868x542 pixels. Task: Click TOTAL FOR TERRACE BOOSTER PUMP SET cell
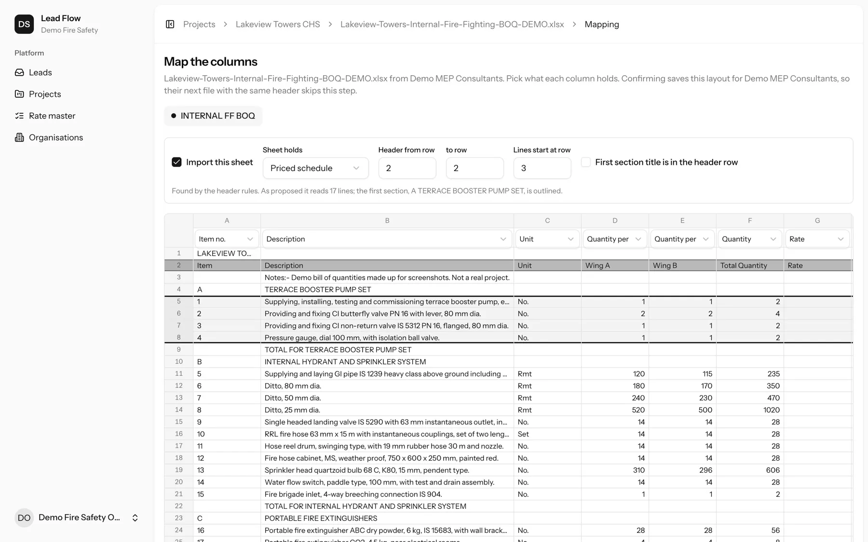click(387, 350)
